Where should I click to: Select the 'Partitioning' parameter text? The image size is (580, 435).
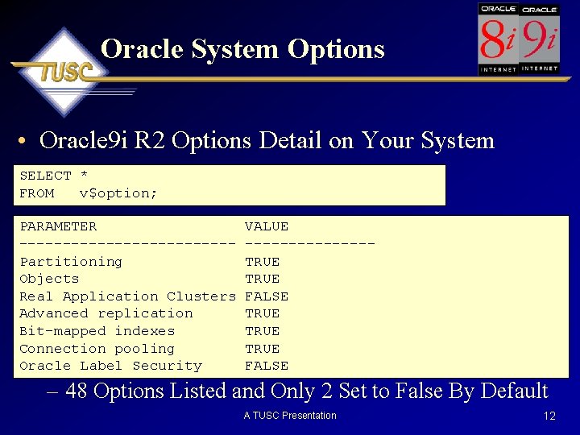click(71, 262)
